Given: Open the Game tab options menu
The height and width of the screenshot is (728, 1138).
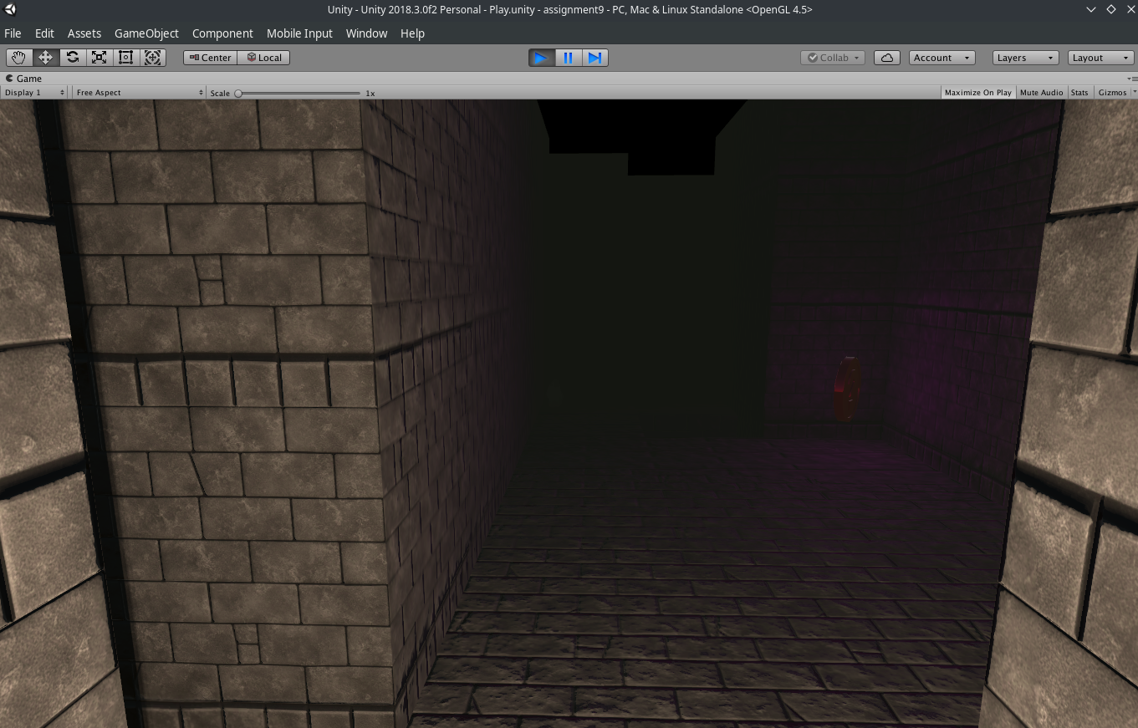Looking at the screenshot, I should point(1132,79).
